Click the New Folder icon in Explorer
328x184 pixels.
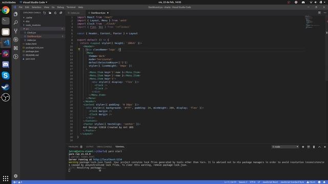[50, 13]
